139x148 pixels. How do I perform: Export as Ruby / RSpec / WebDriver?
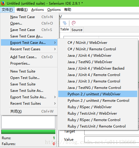click(98, 107)
